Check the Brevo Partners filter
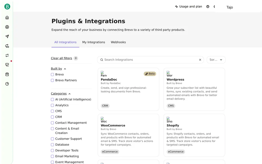262x164 pixels. [x=52, y=80]
